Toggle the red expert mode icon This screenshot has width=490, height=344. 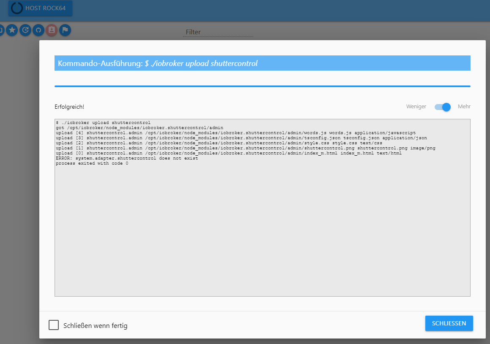52,30
